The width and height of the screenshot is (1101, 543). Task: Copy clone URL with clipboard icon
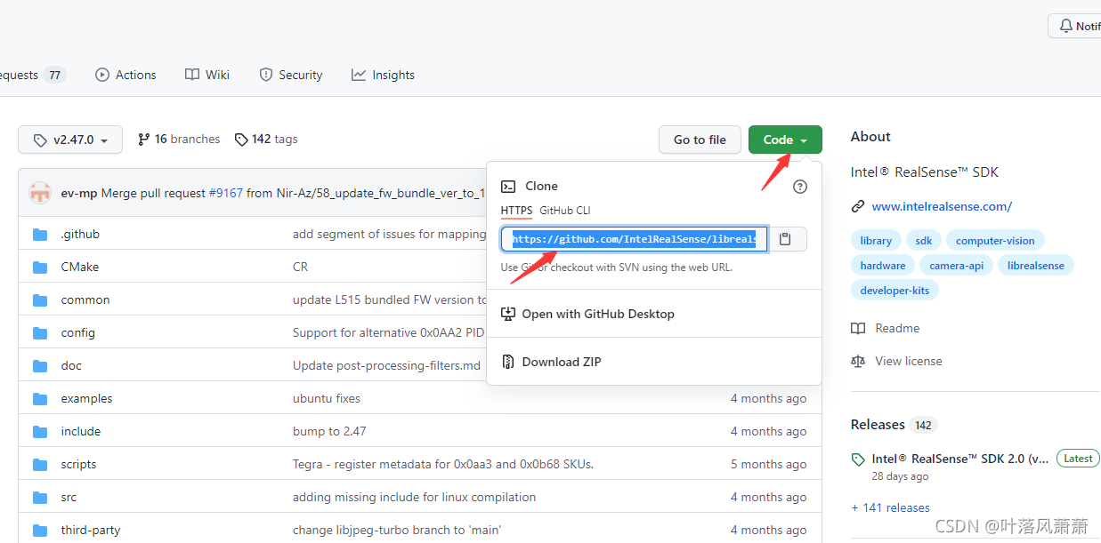click(785, 239)
